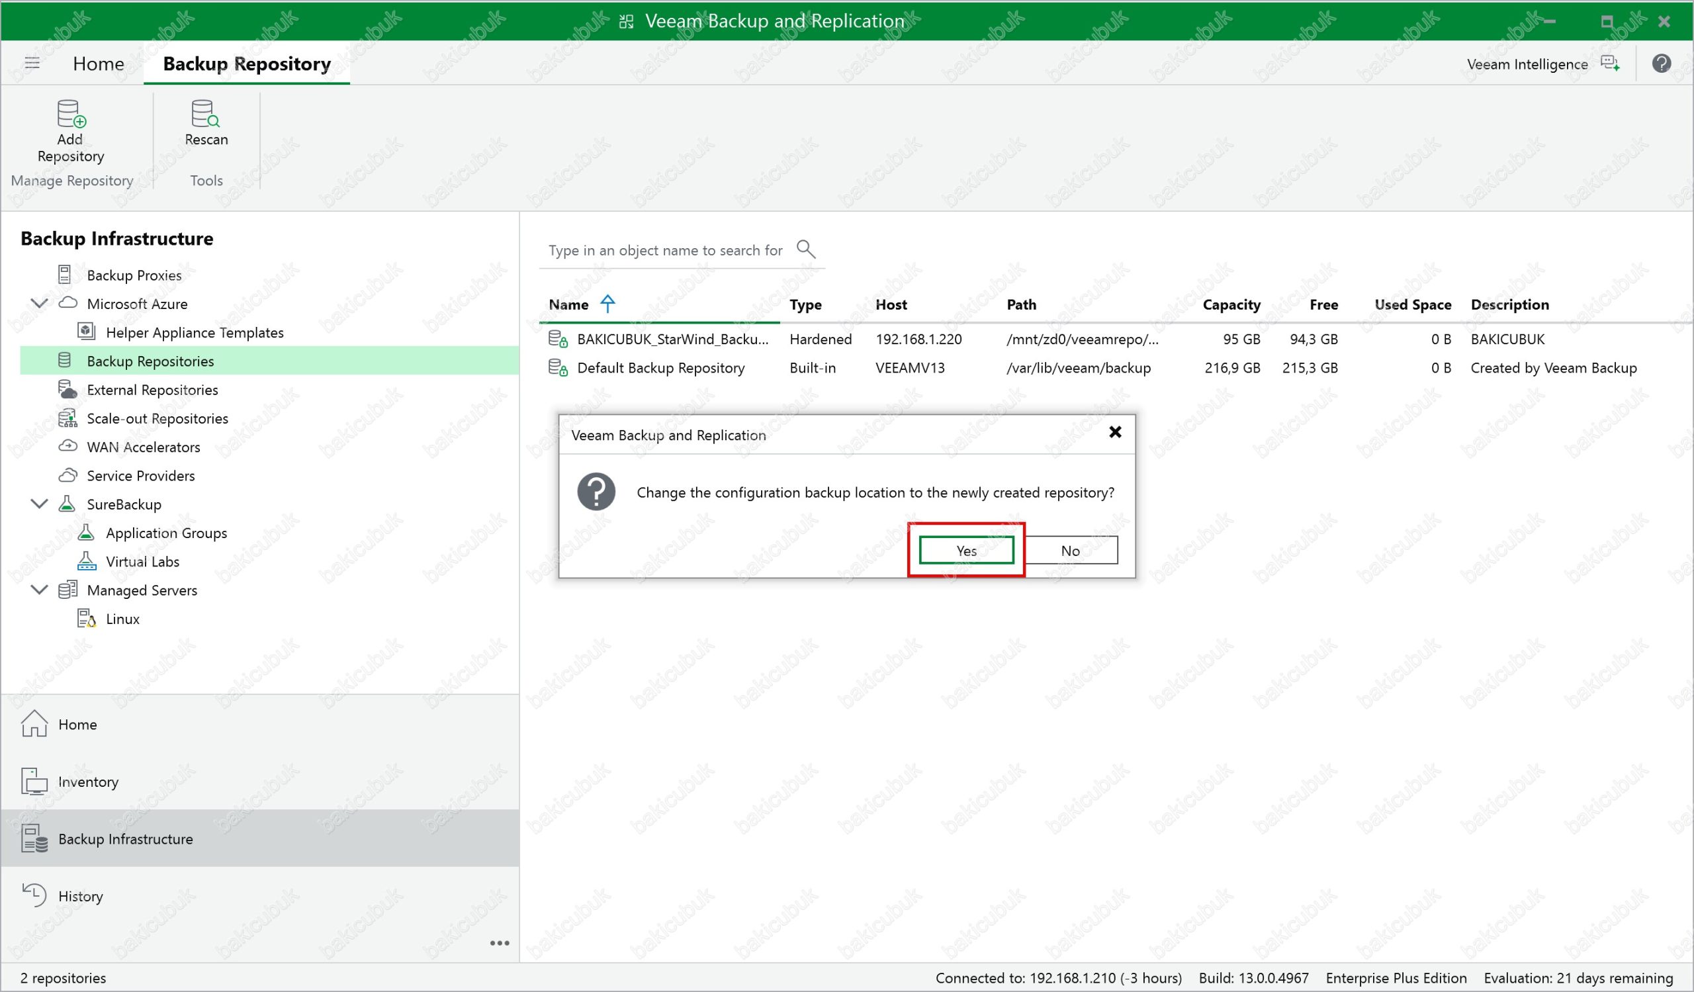Click the BAKICUBUK_StarWind repository row icon
Screen dimensions: 1694x992
(558, 339)
